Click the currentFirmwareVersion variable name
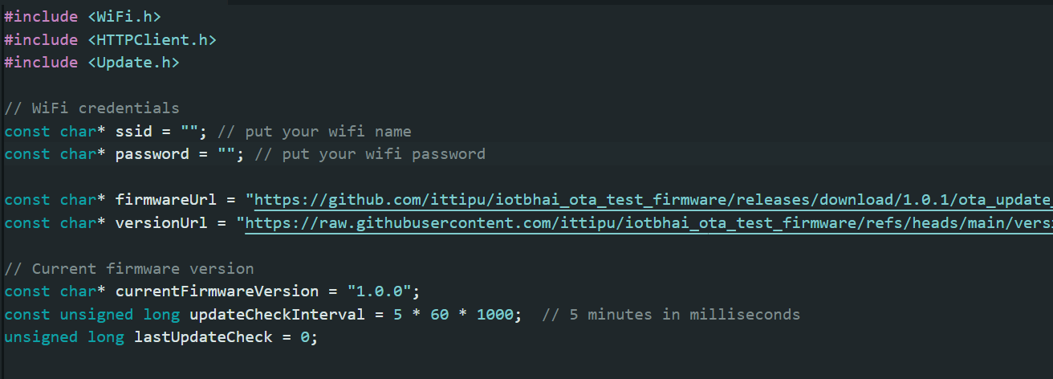The height and width of the screenshot is (379, 1053). 218,291
